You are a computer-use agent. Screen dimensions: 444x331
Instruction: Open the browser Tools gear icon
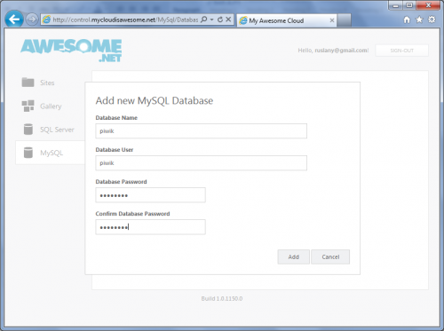[432, 20]
